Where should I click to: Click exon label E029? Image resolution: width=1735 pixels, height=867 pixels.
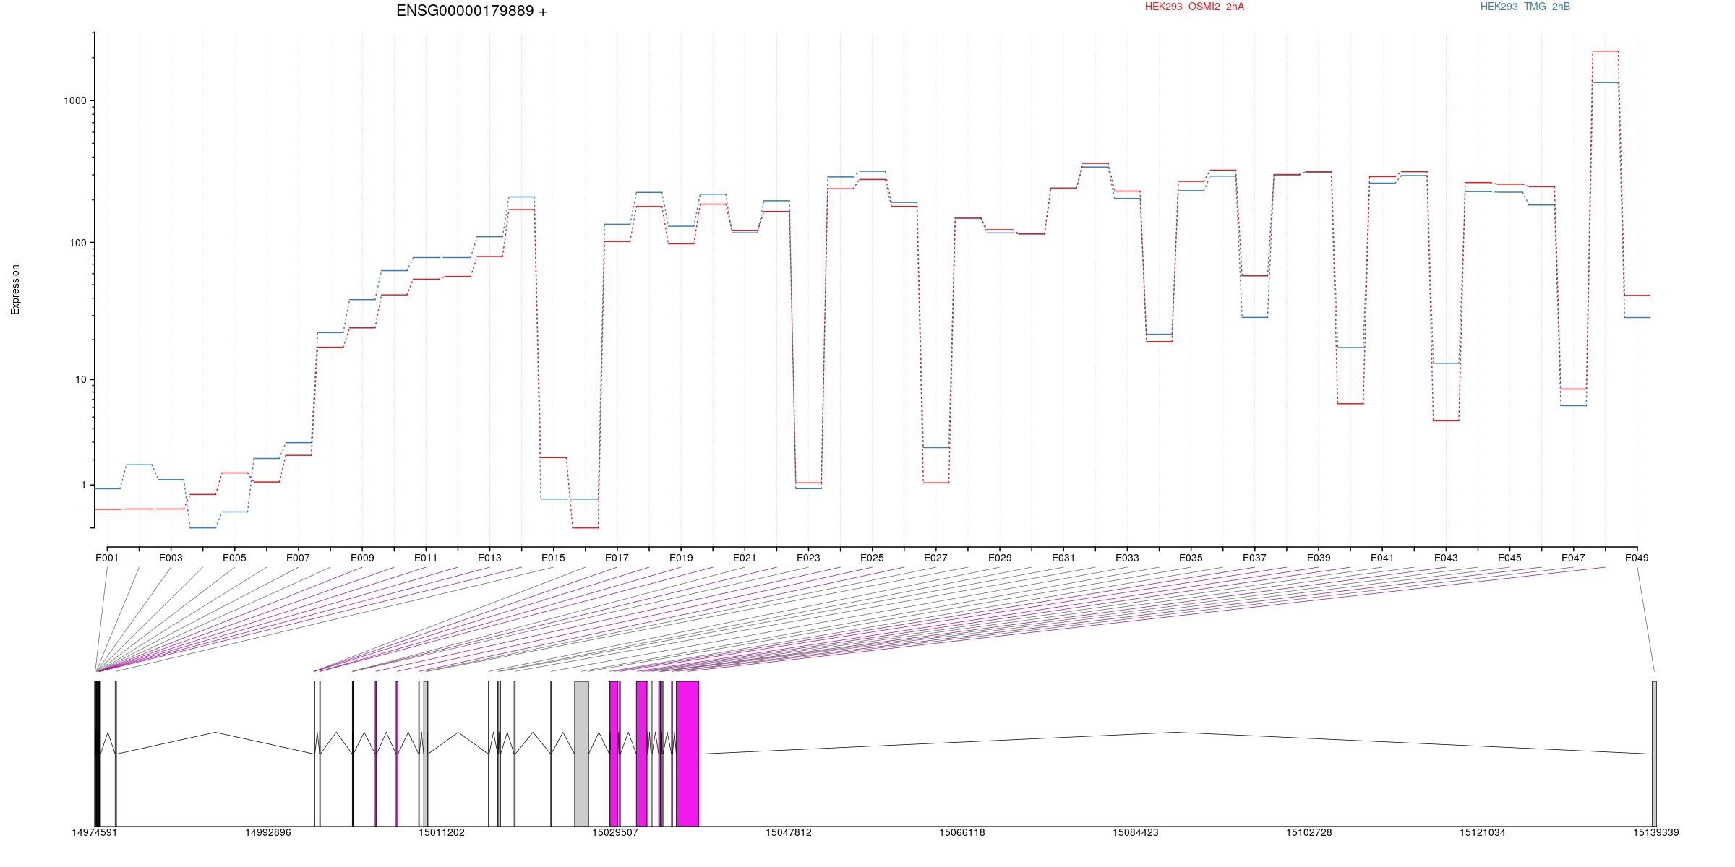[x=1000, y=558]
